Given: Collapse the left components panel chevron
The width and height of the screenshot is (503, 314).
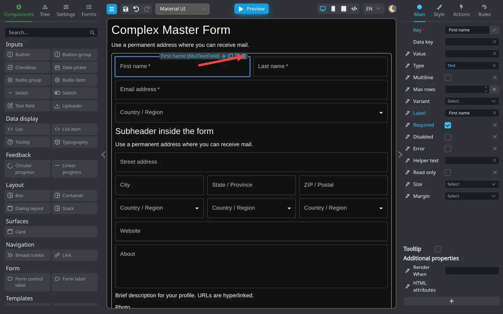Looking at the screenshot, I should tap(103, 155).
